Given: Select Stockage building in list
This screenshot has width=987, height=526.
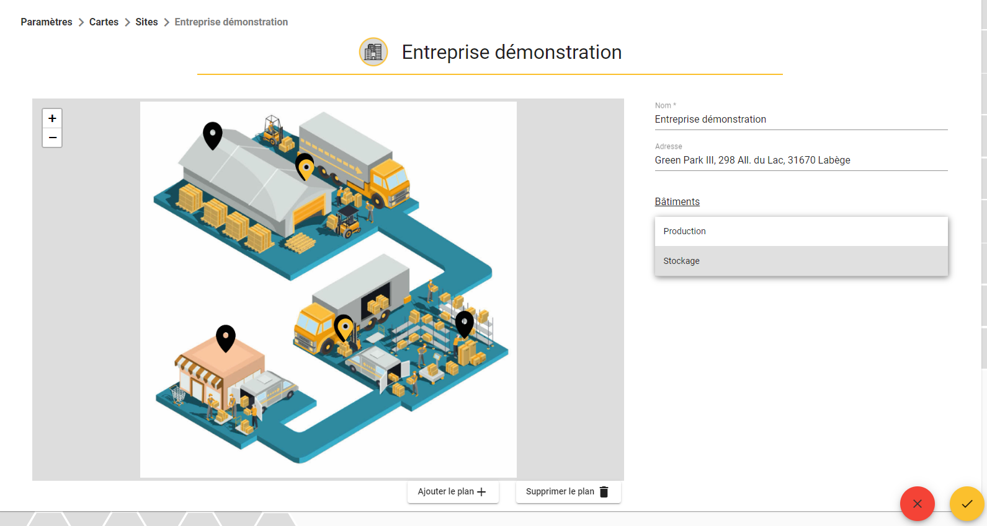Looking at the screenshot, I should [x=801, y=261].
